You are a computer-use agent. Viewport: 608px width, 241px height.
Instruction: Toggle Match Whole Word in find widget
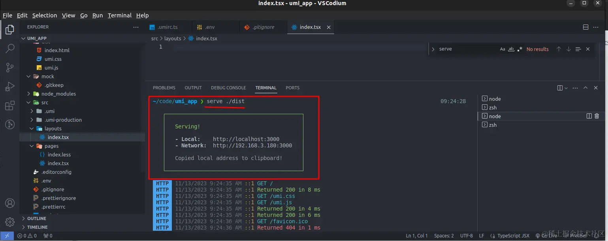pos(511,49)
